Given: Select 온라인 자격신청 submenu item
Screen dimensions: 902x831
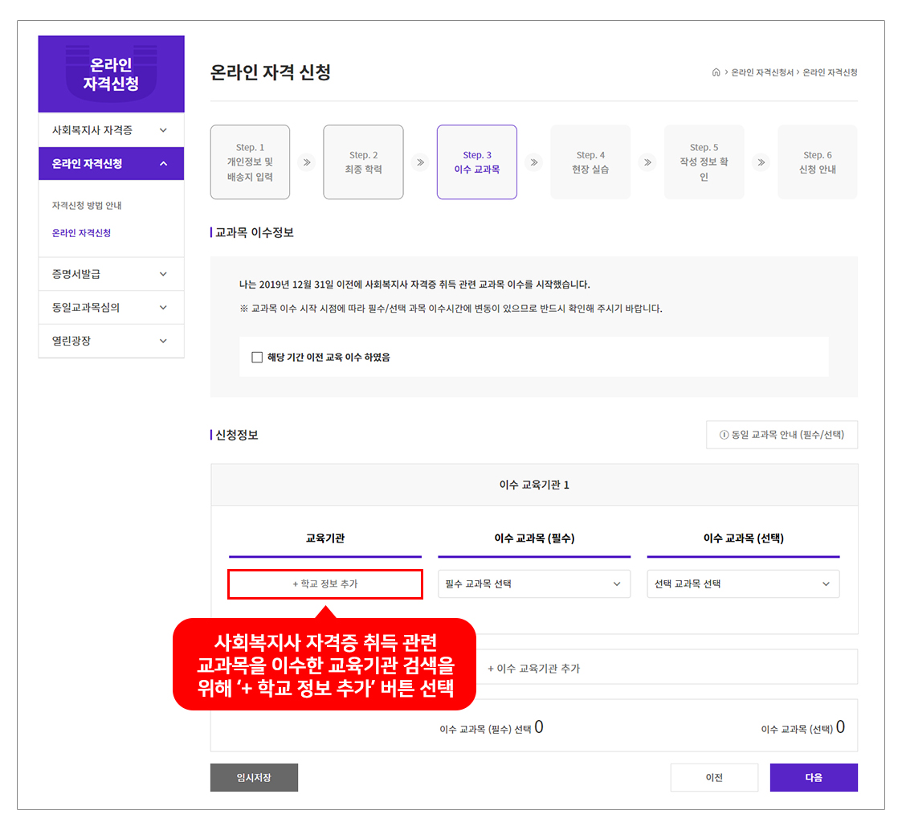Looking at the screenshot, I should [81, 233].
